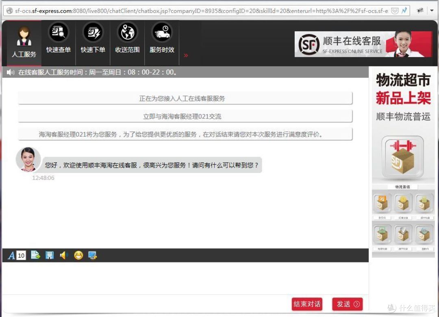Open the font size 10 selector
The width and height of the screenshot is (439, 317).
pyautogui.click(x=21, y=256)
